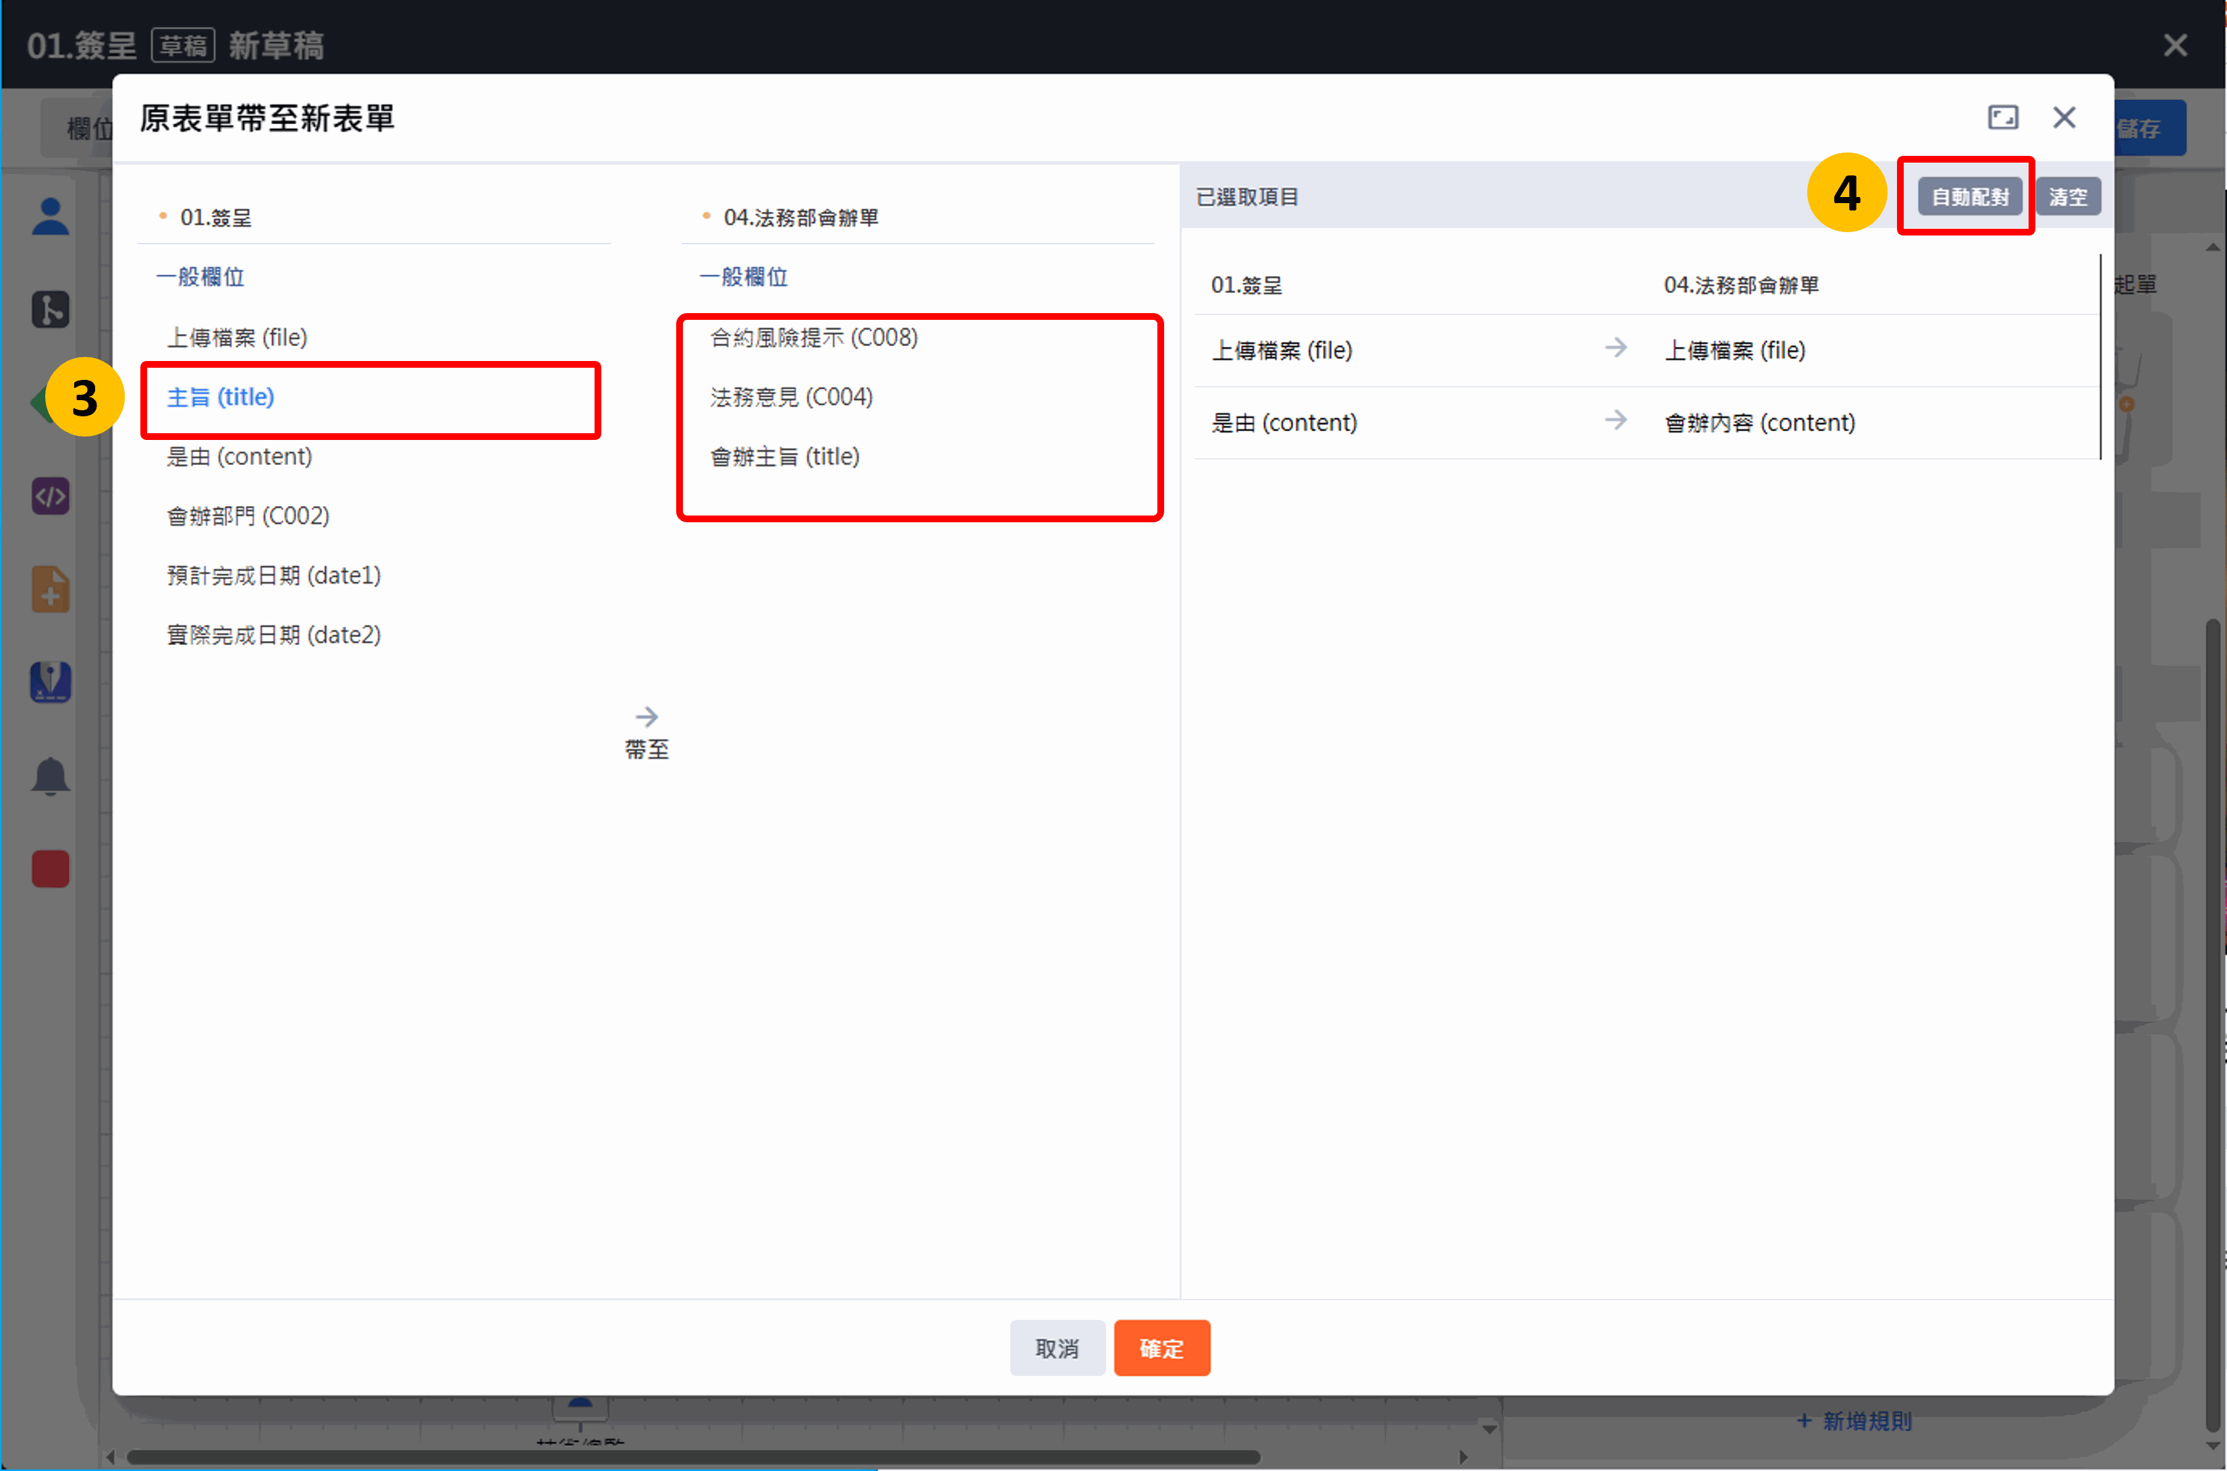Click the horizontal scrollbar at bottom
The width and height of the screenshot is (2227, 1471).
tap(694, 1457)
